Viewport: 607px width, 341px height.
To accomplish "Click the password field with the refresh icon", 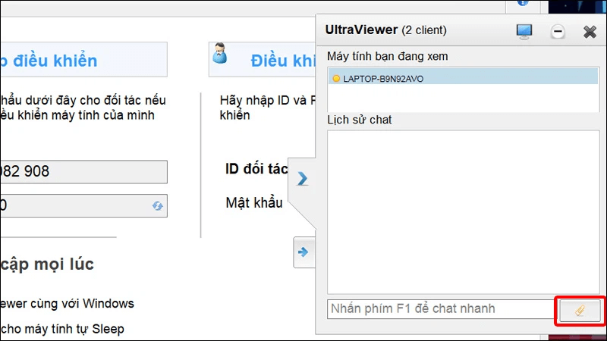I will (83, 205).
